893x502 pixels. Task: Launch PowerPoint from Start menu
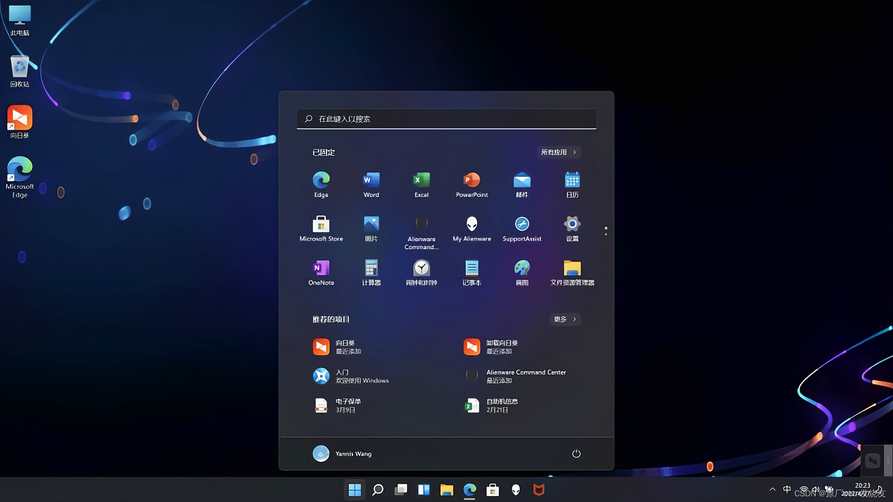[472, 184]
